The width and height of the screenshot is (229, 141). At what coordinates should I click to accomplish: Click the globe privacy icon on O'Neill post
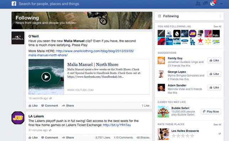pyautogui.click(x=50, y=98)
